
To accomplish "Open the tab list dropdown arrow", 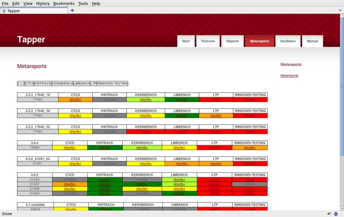I will click(340, 10).
